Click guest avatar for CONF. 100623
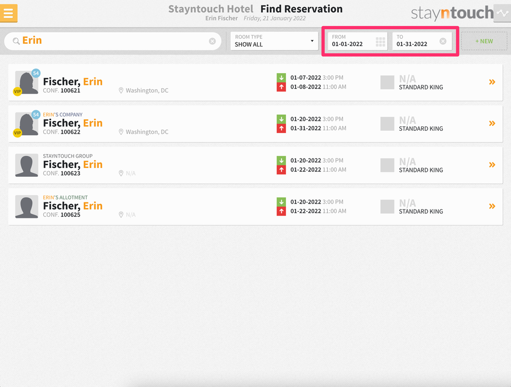The image size is (511, 387). pos(27,166)
